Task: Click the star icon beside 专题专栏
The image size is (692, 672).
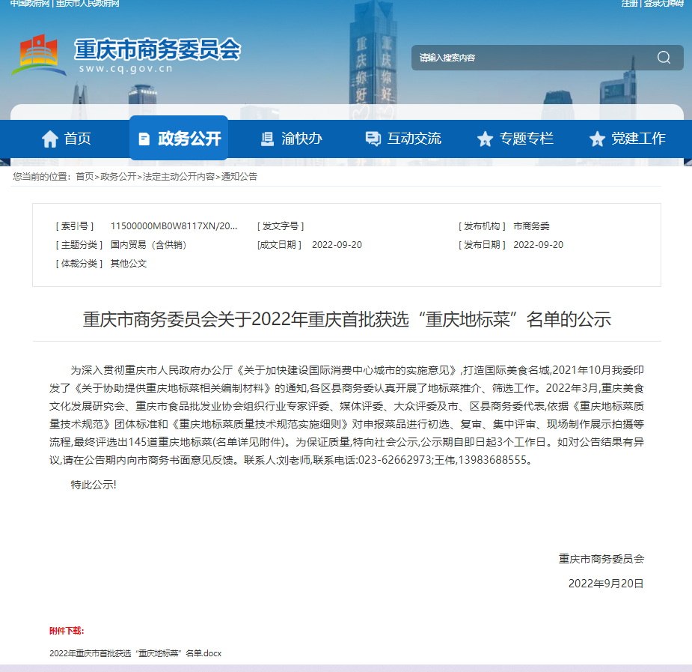Action: 485,139
